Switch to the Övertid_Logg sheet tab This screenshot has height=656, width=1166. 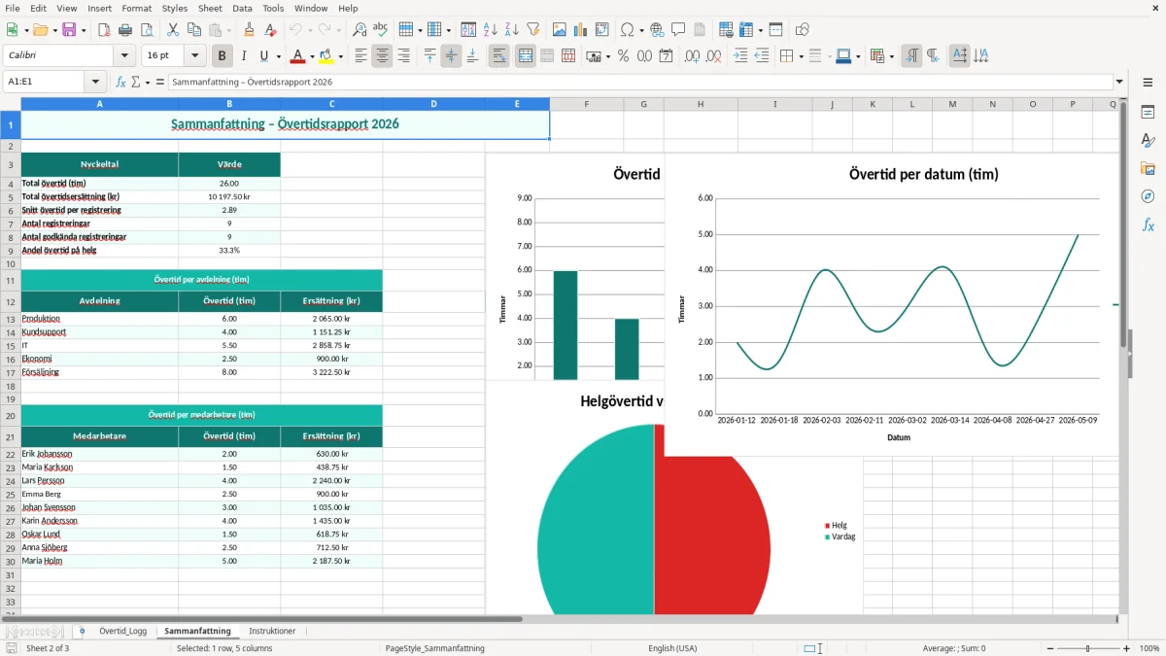point(123,631)
